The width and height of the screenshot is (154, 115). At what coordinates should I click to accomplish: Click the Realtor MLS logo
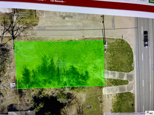[150, 113]
